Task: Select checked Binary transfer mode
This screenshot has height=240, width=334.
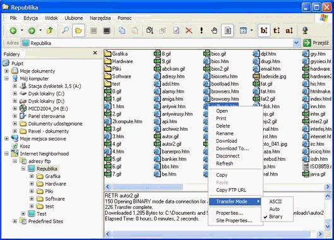Action: tap(276, 217)
